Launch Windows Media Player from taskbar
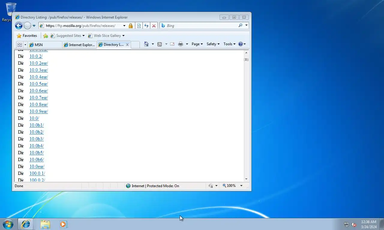 63,224
